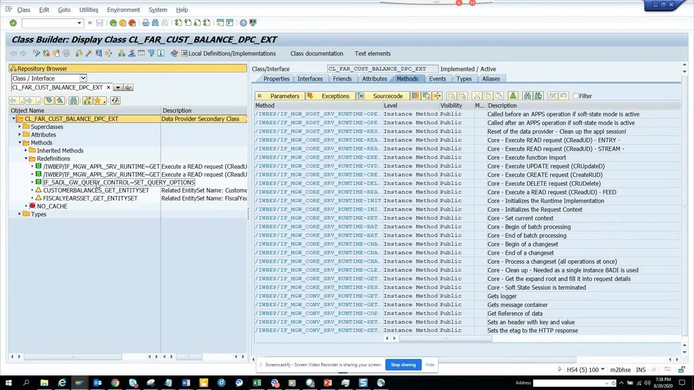The width and height of the screenshot is (694, 390).
Task: Click the Display/Change pencil-glasses icon
Action: click(36, 53)
